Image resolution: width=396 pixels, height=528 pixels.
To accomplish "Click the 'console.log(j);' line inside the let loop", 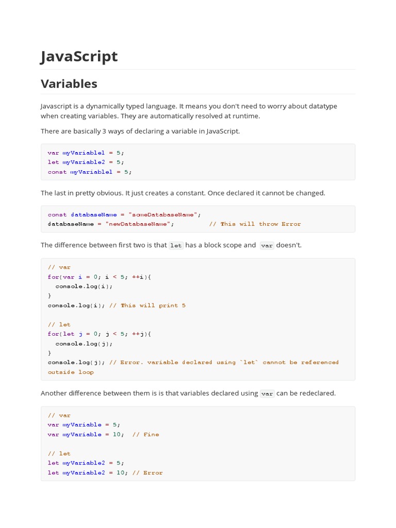I will click(84, 343).
